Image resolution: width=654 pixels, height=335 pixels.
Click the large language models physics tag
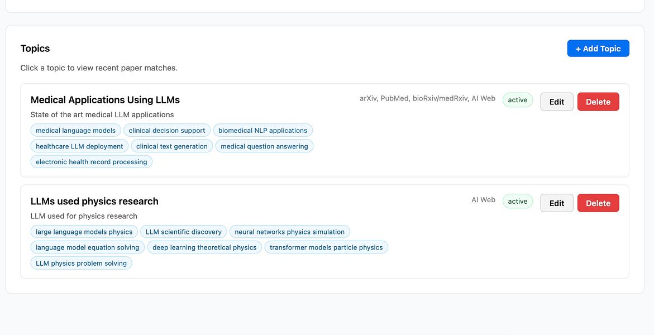click(84, 232)
